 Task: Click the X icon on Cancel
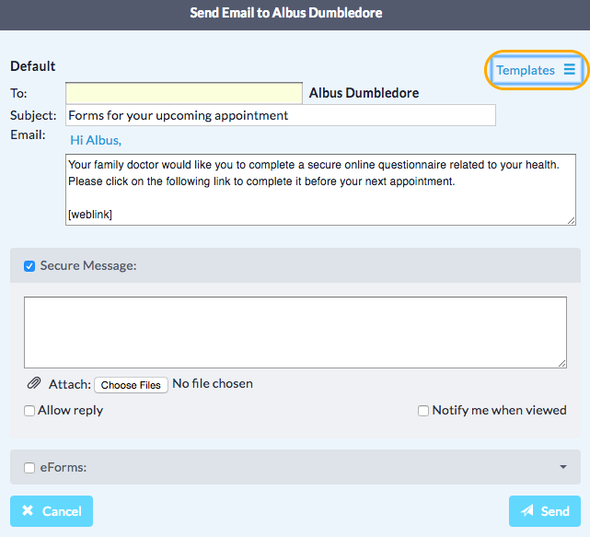coord(28,511)
